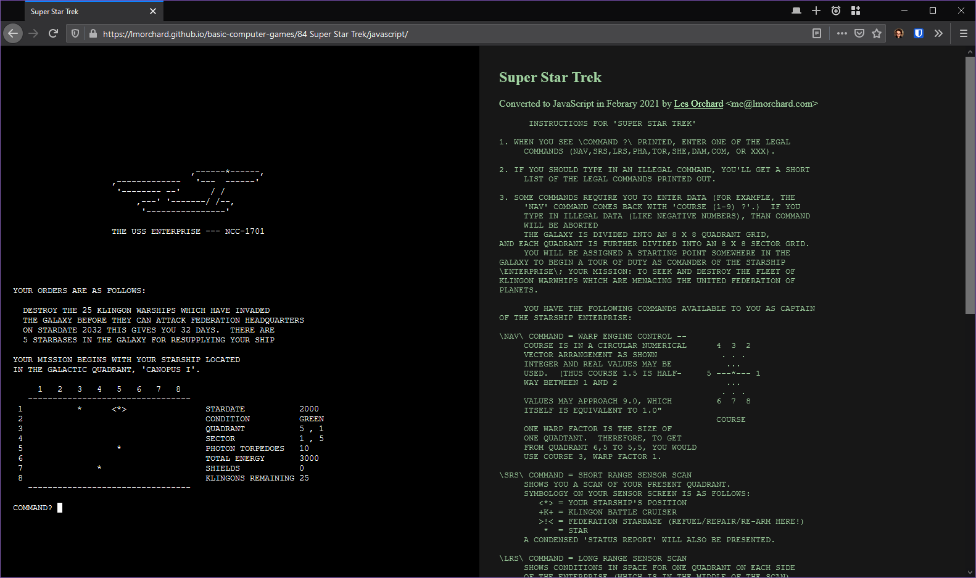
Task: Open the tracking protection shield panel
Action: (x=75, y=33)
